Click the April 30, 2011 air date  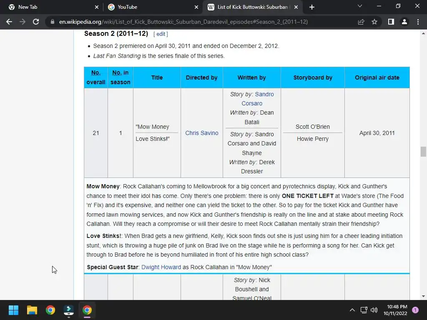pyautogui.click(x=377, y=133)
